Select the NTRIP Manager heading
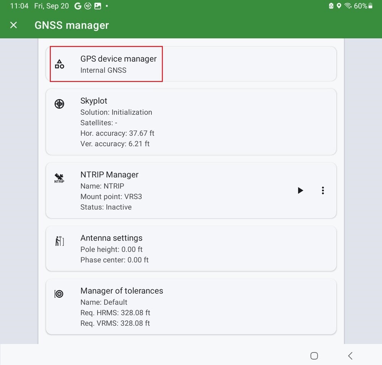 [109, 174]
